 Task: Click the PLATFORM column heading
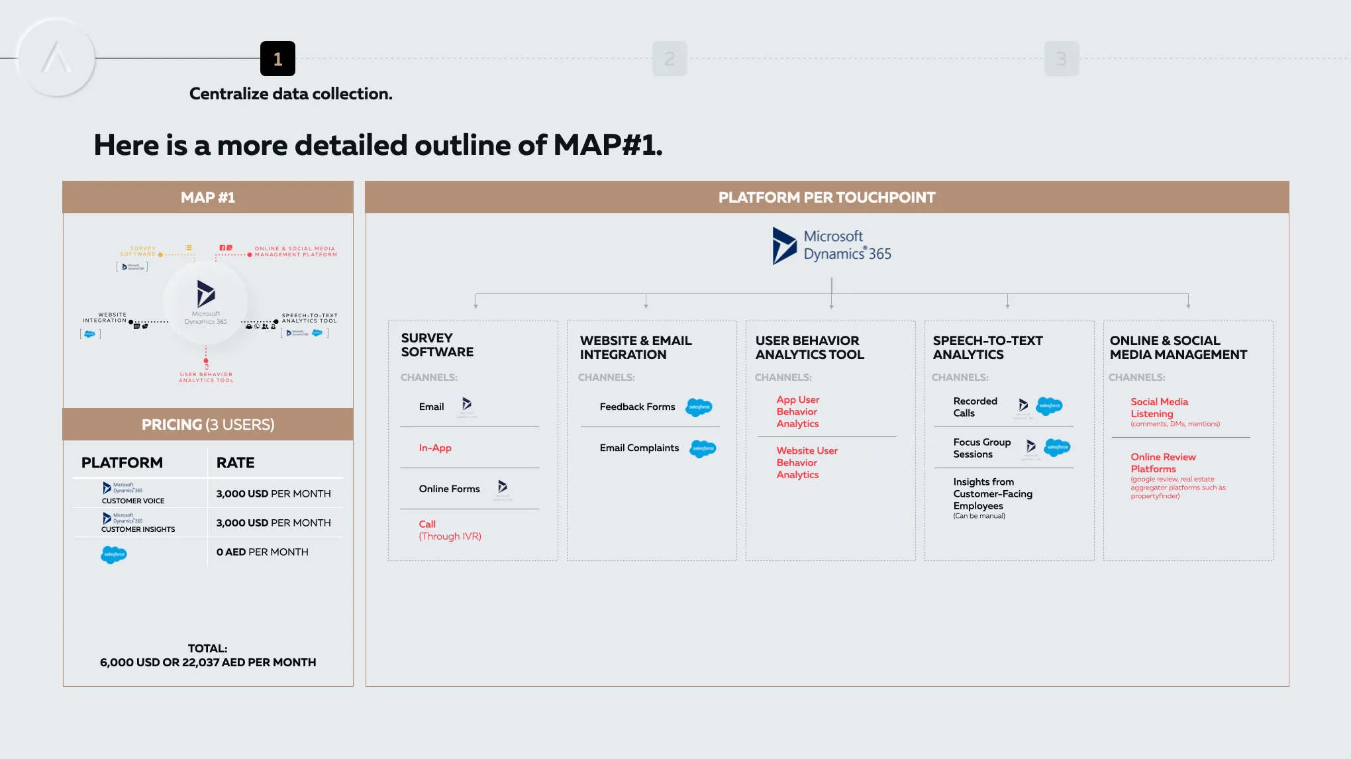click(122, 463)
